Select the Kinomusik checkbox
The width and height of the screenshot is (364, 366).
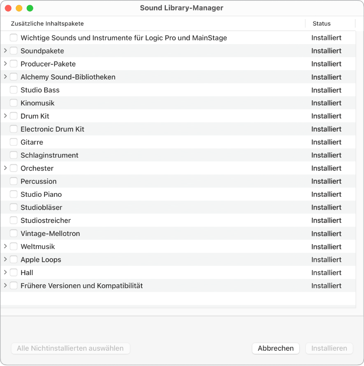(14, 103)
